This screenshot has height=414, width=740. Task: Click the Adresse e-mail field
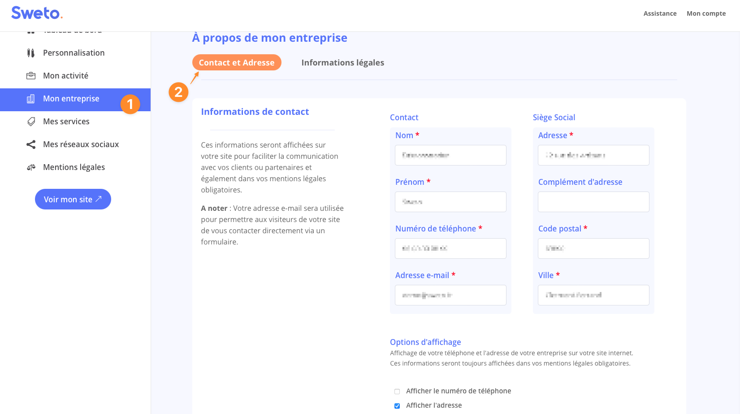coord(450,295)
